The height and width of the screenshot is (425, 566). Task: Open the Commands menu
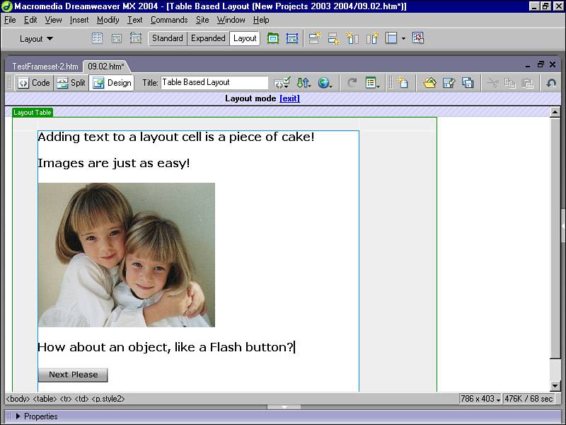(168, 20)
